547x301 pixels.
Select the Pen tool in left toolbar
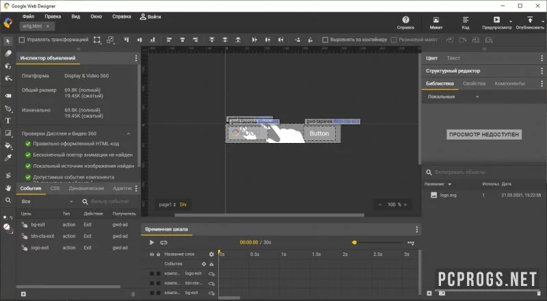8,109
